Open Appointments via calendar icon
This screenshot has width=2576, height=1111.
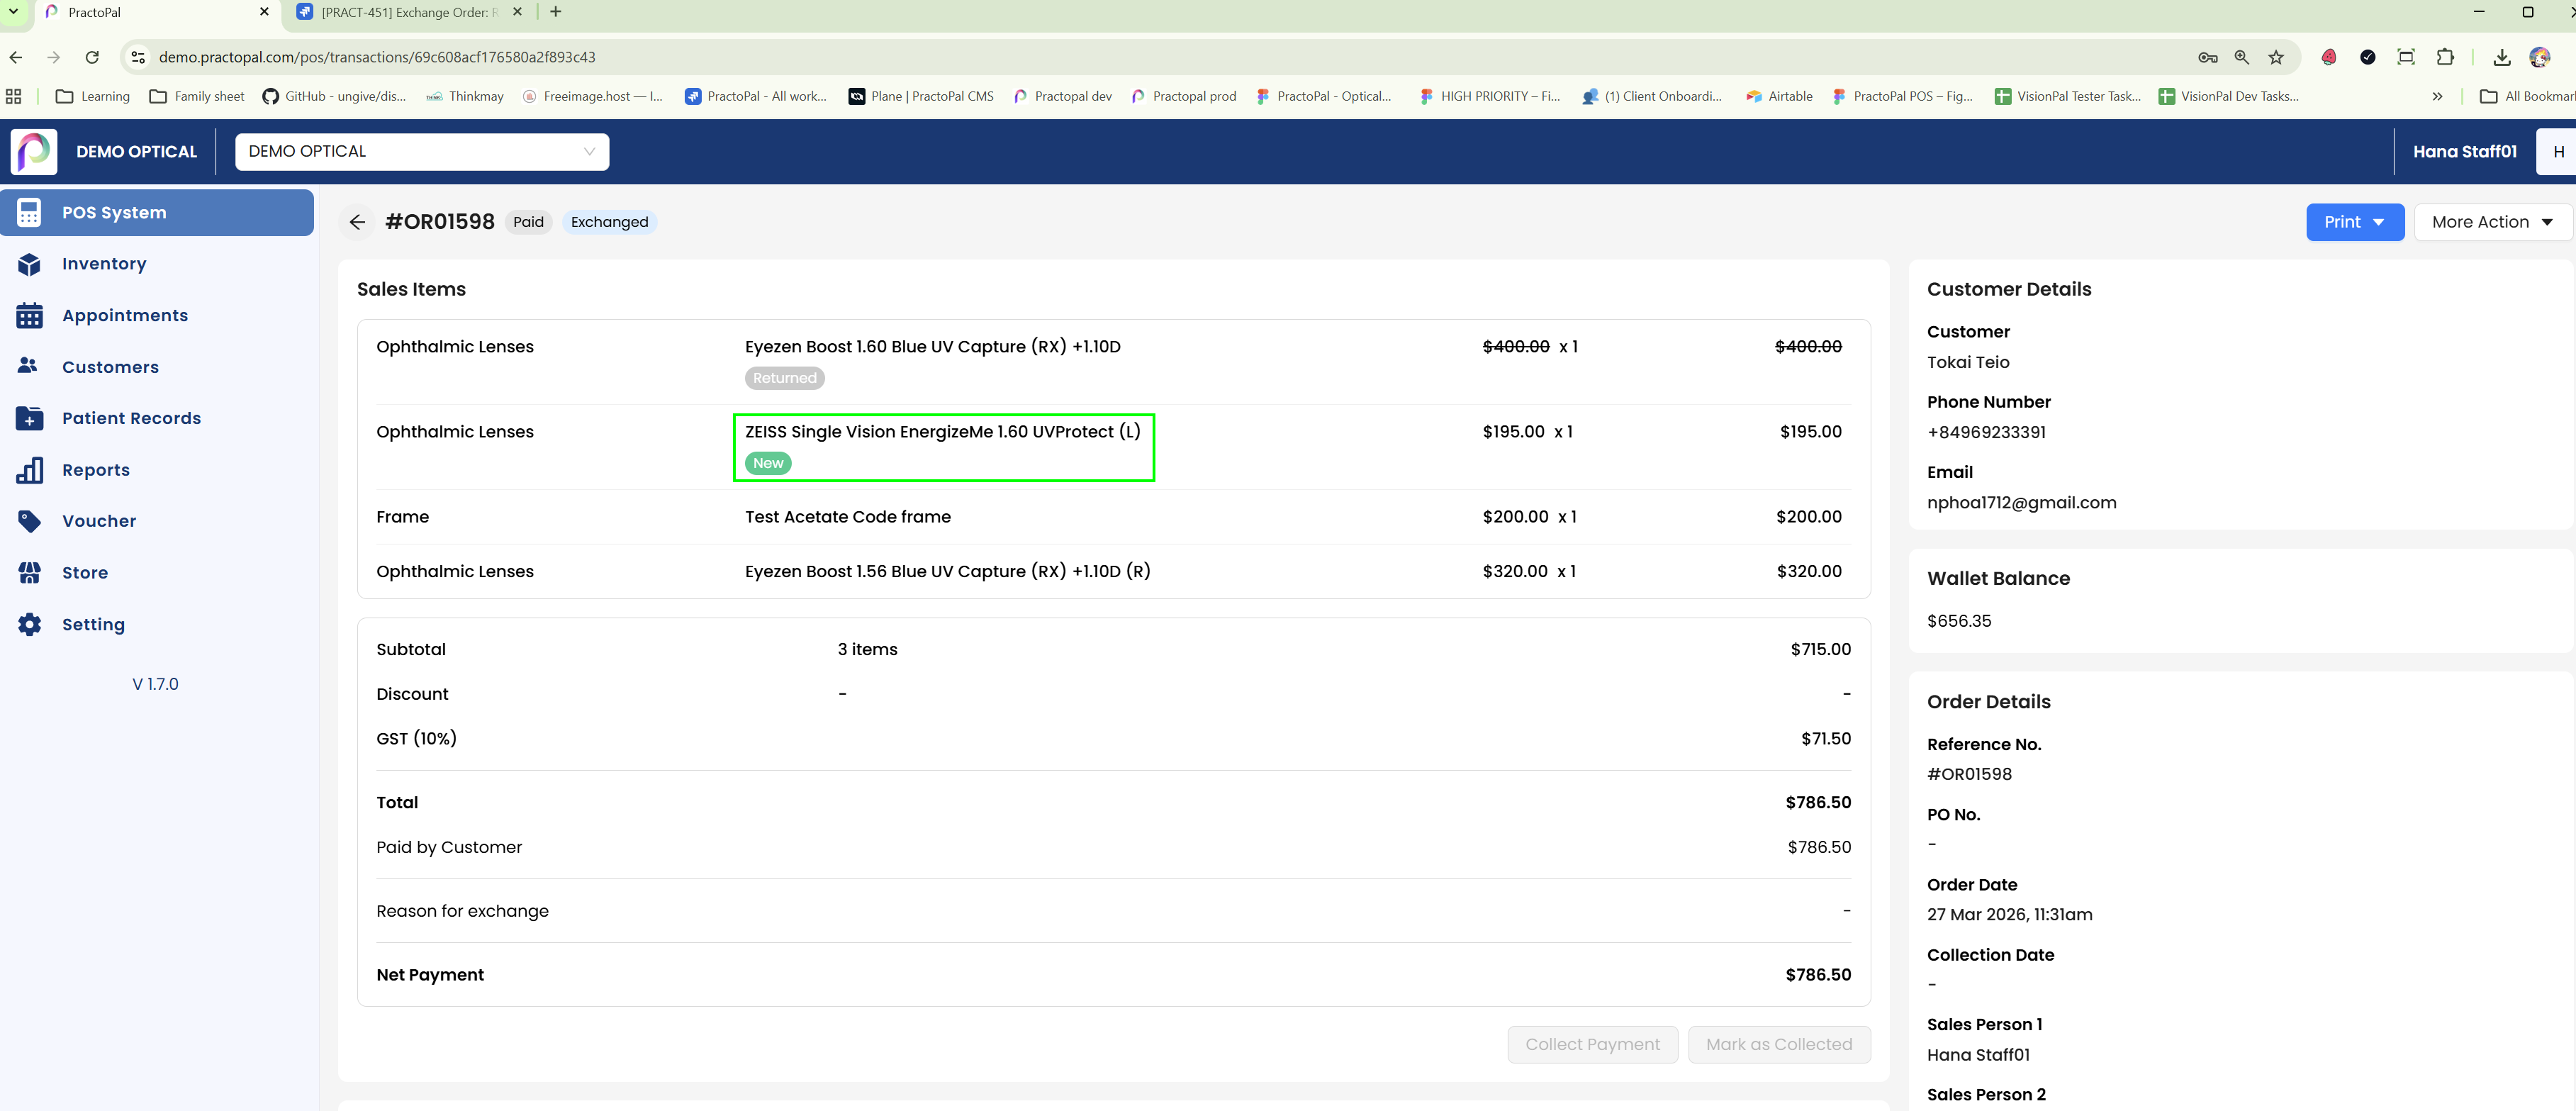pos(29,316)
